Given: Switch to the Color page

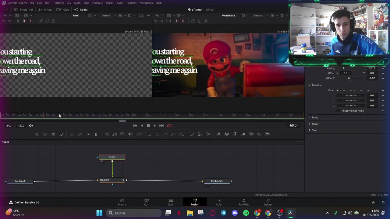Looking at the screenshot, I should [x=219, y=202].
